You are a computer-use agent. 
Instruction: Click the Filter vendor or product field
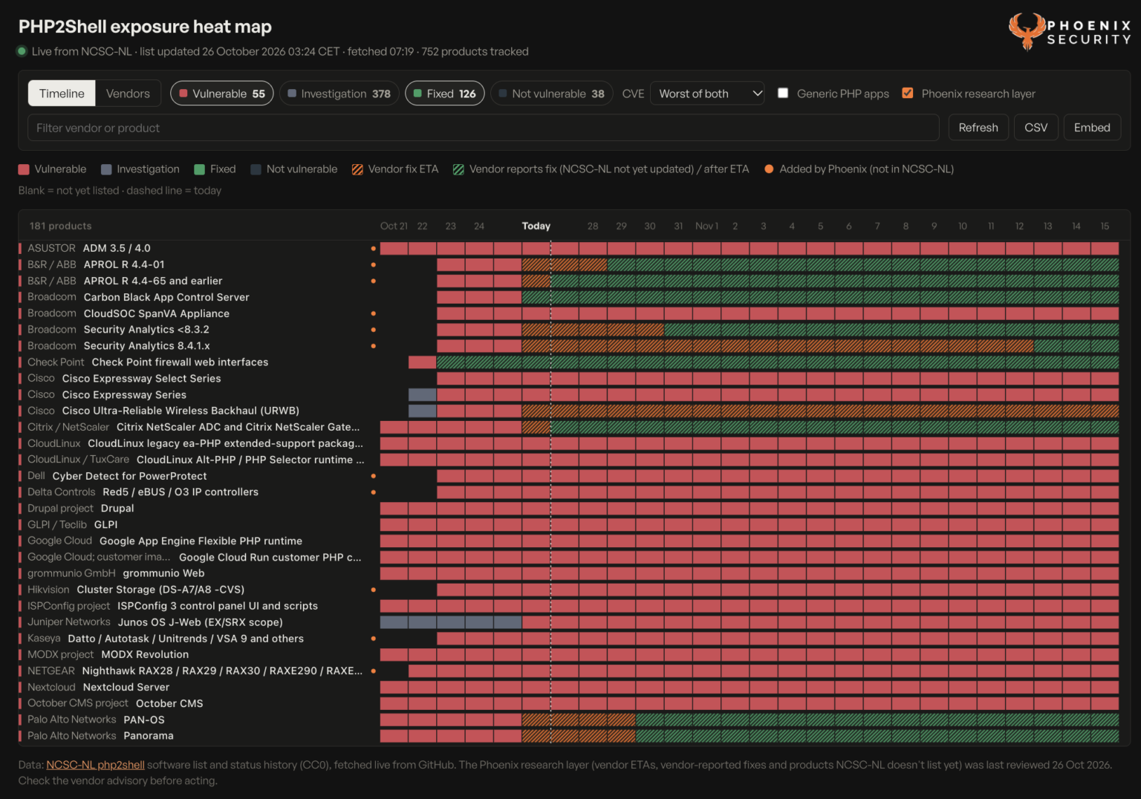(484, 128)
